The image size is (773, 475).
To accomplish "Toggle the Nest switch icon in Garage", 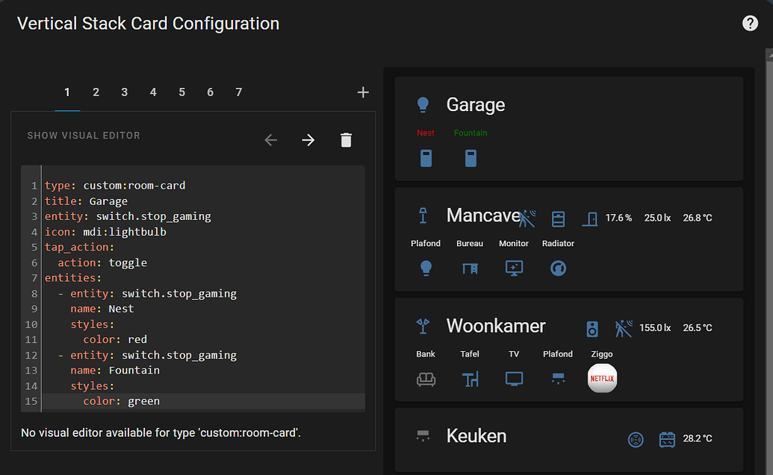I will 426,159.
